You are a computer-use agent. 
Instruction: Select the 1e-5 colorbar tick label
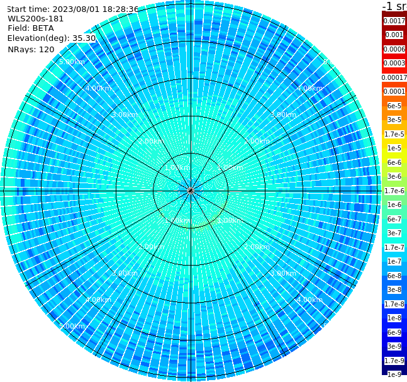(x=394, y=149)
